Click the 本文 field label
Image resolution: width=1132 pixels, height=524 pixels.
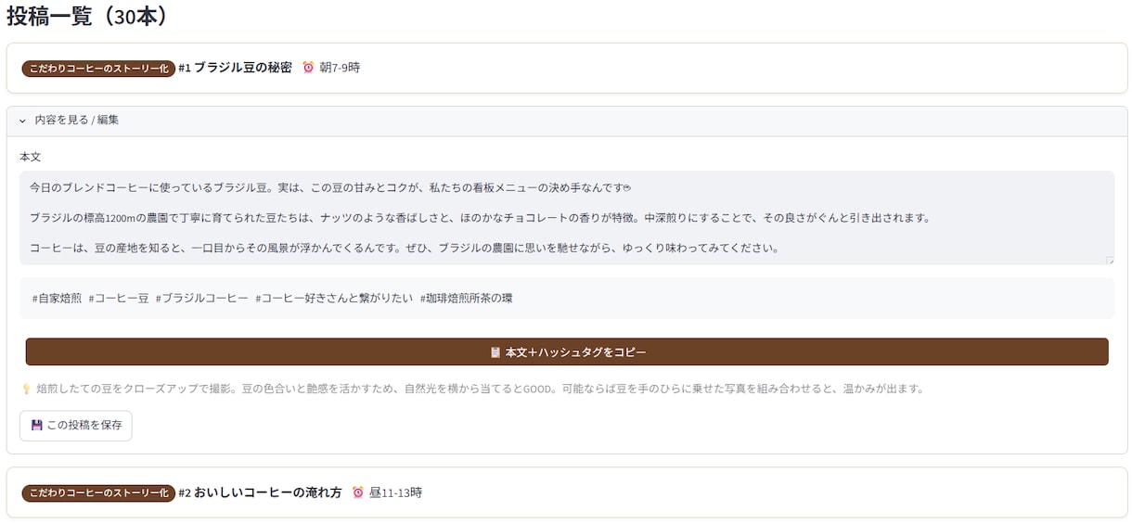(31, 158)
